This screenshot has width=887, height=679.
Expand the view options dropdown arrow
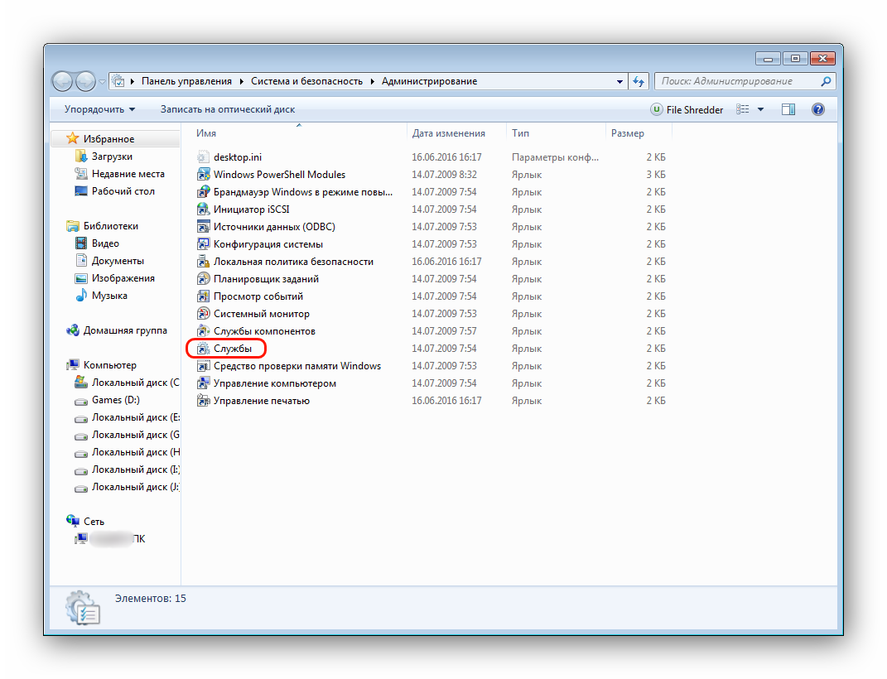coord(760,109)
